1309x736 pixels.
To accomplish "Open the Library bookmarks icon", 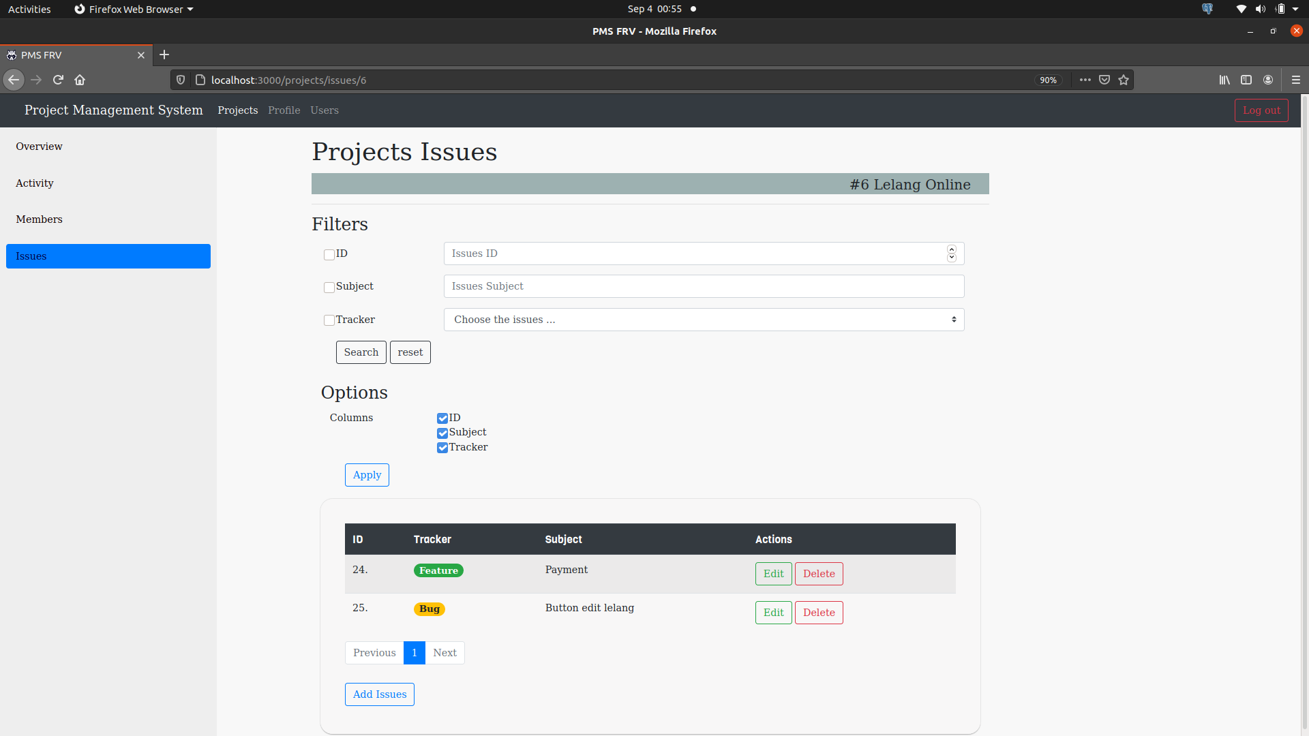I will [1224, 80].
